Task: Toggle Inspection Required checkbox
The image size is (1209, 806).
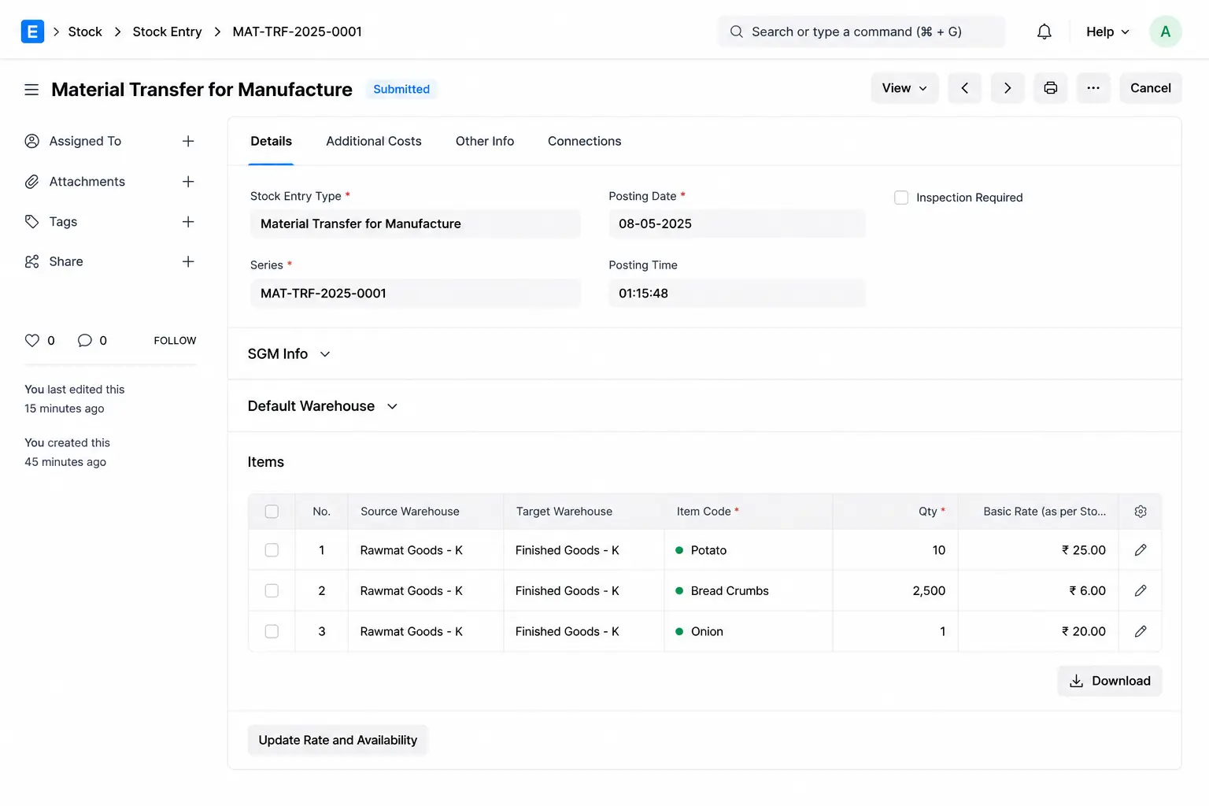Action: click(901, 198)
